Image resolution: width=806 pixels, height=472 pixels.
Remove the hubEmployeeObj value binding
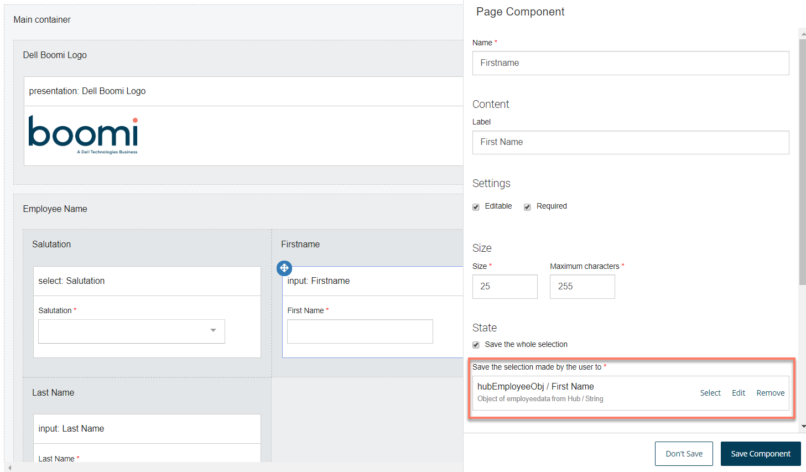click(x=770, y=392)
